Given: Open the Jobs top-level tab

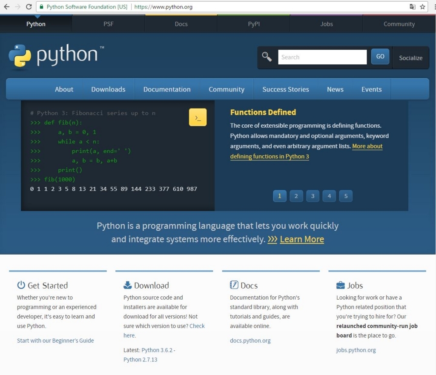Looking at the screenshot, I should (x=327, y=24).
